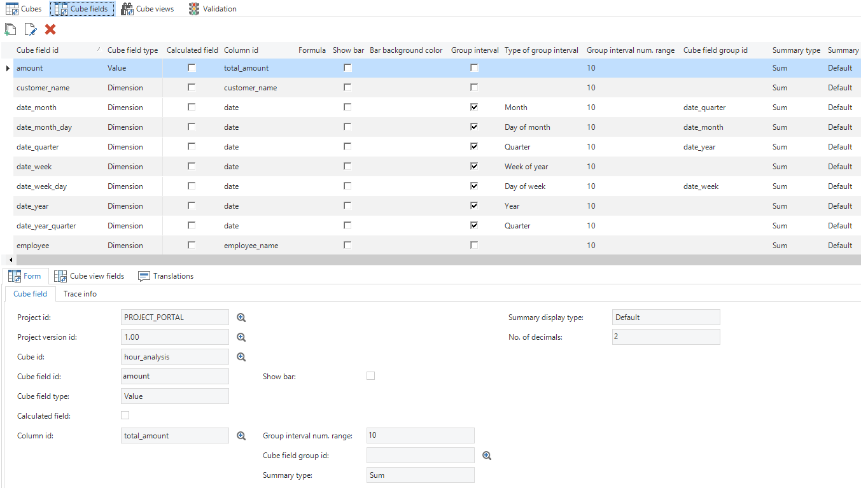Open lookup for Project id field
Image resolution: width=861 pixels, height=488 pixels.
tap(241, 317)
